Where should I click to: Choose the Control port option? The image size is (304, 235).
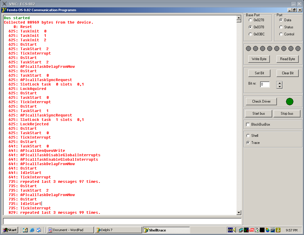[281, 34]
